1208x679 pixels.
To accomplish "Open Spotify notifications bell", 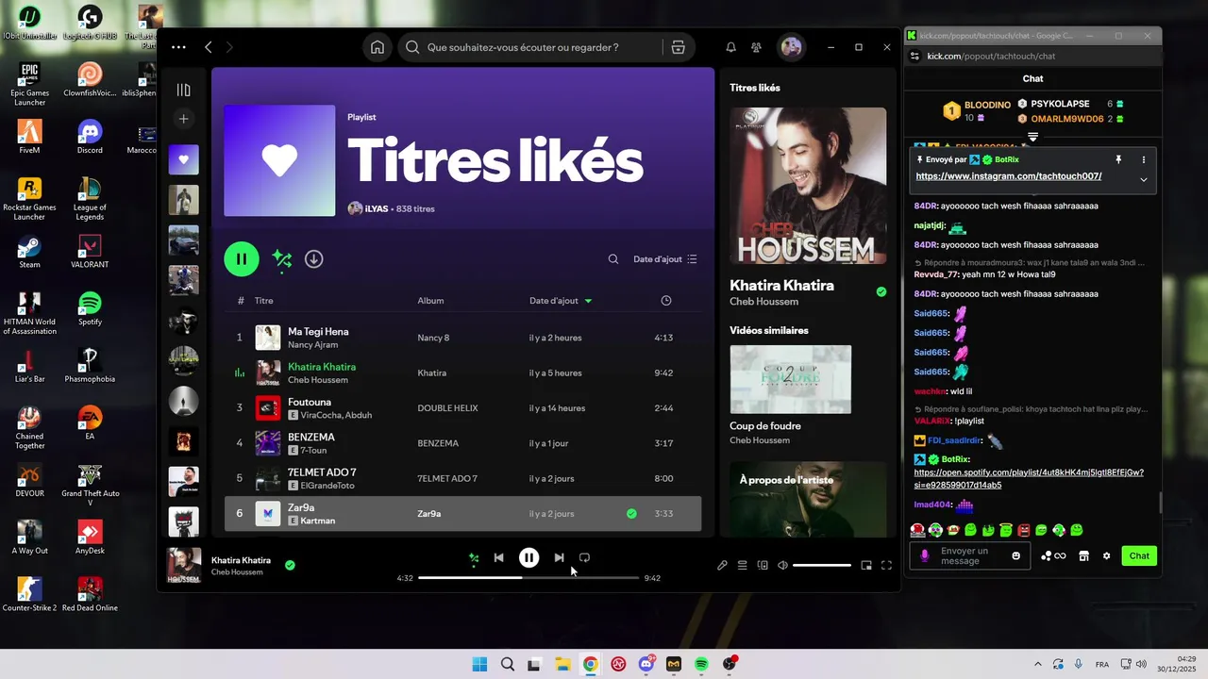I will click(730, 47).
